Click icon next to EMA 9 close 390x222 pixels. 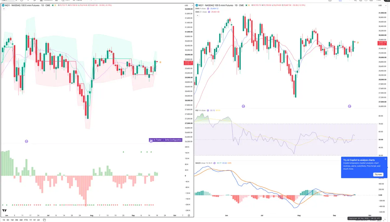point(208,9)
